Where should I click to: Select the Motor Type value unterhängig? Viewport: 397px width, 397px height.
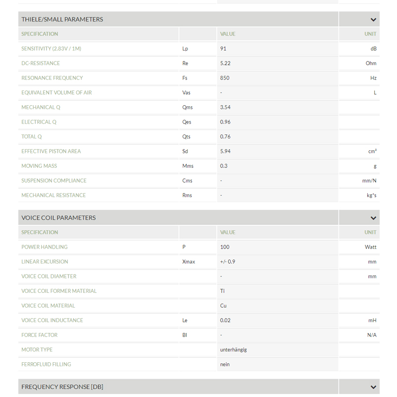233,350
